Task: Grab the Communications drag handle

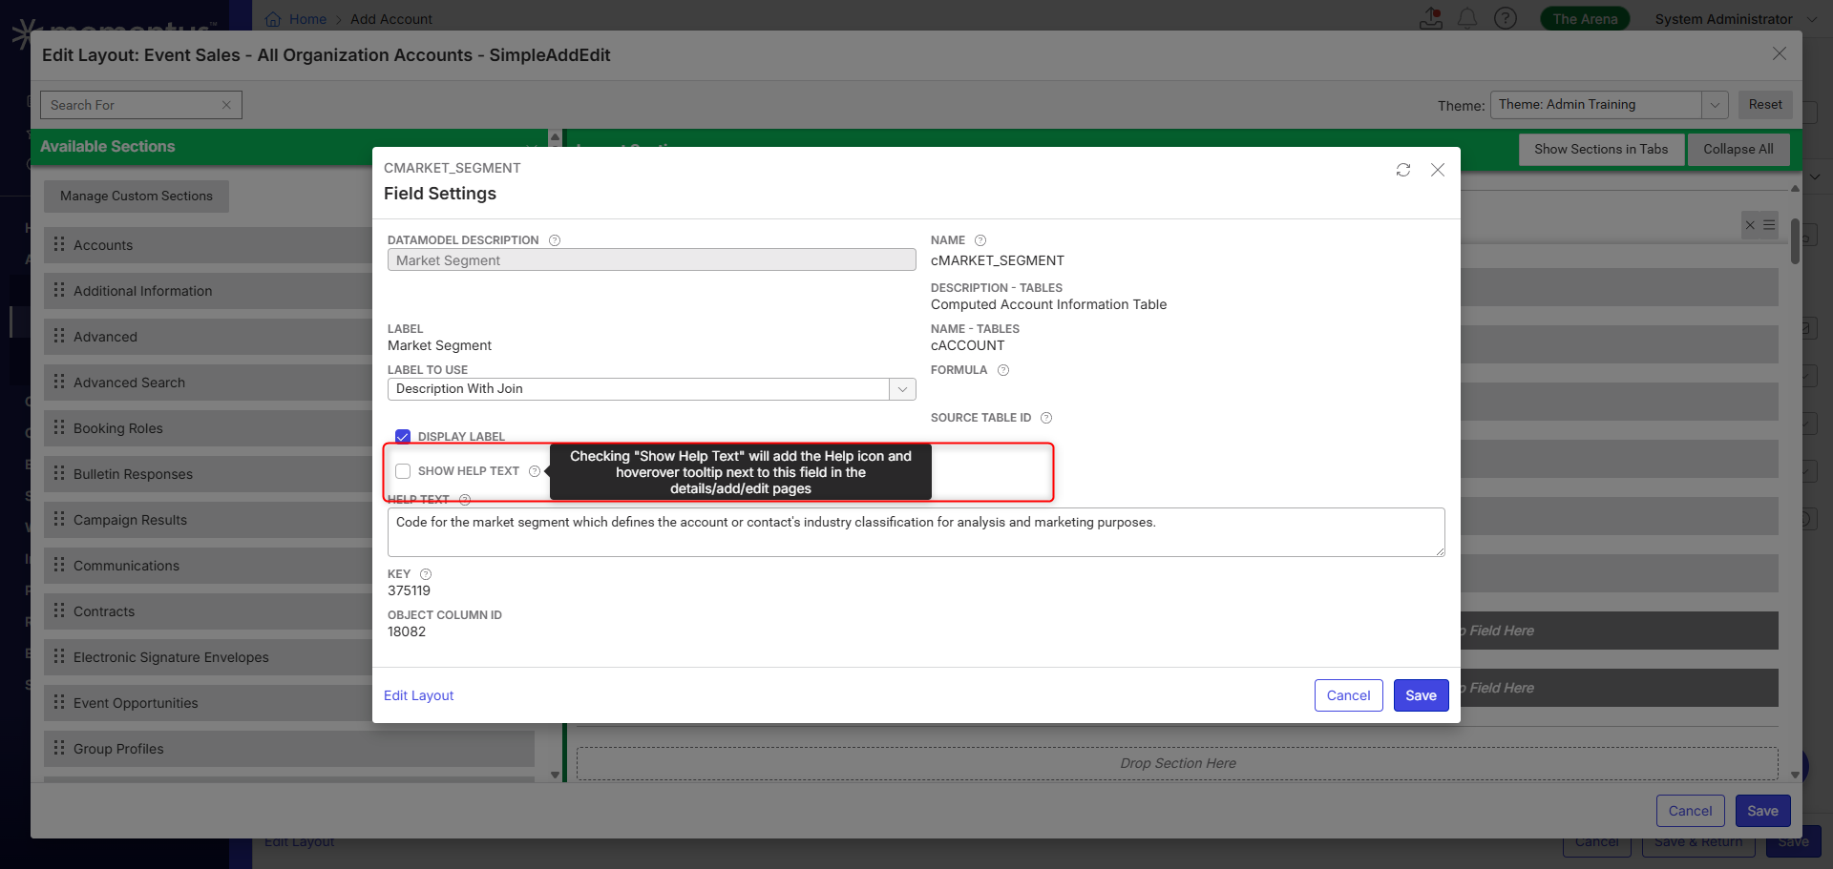Action: [x=59, y=565]
